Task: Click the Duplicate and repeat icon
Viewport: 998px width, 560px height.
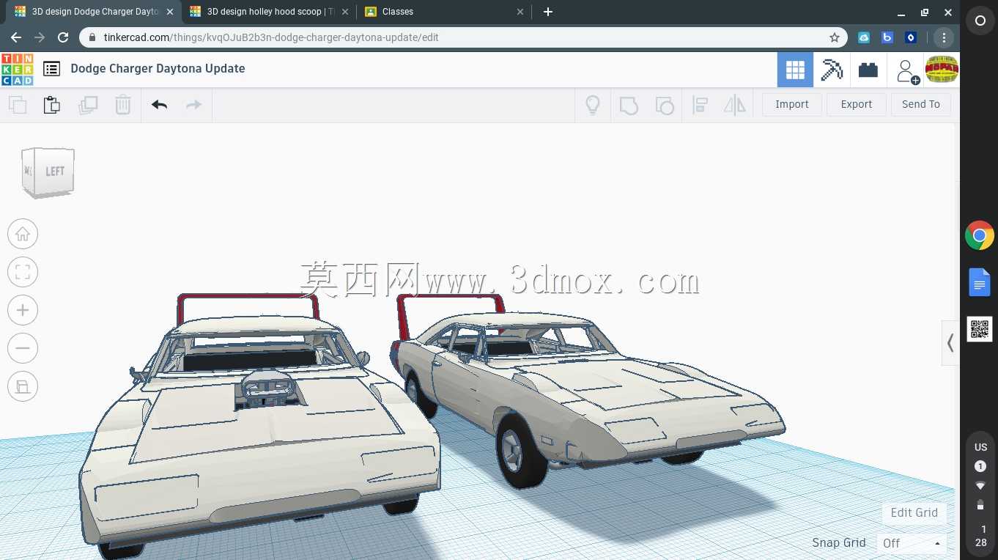Action: click(x=88, y=105)
